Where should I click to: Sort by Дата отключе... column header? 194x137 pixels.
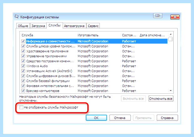tap(152, 35)
